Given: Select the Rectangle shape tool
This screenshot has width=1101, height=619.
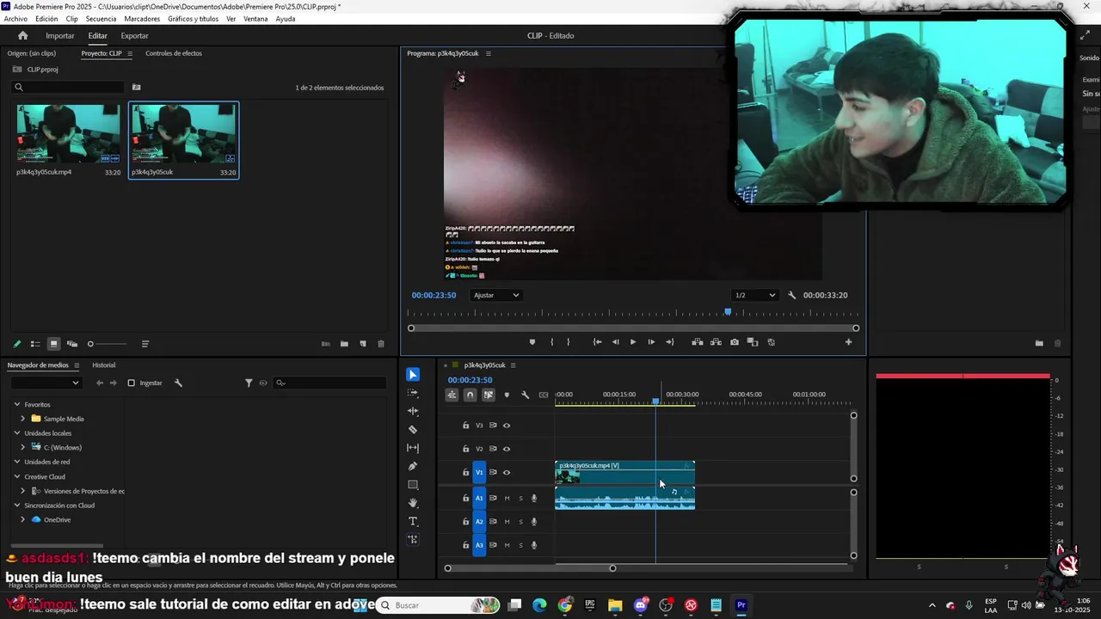Looking at the screenshot, I should pos(413,485).
